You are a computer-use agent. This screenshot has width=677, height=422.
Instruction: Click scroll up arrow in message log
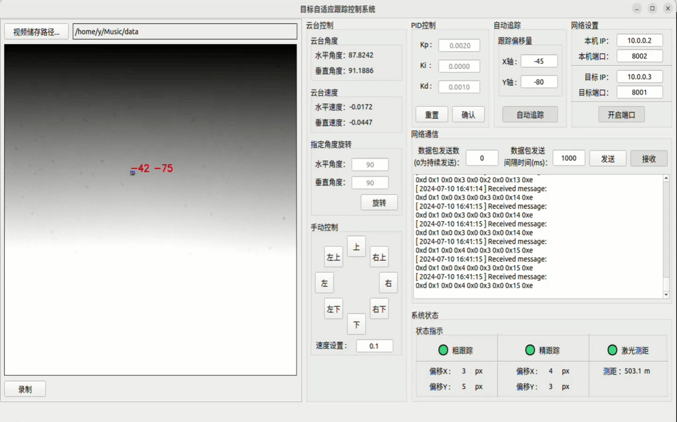(666, 178)
